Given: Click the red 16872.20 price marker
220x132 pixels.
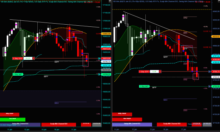Looking at the screenshot, I should [106, 49].
